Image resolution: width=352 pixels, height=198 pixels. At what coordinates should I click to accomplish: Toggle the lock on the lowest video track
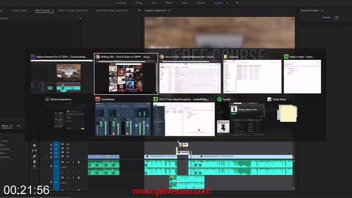tap(51, 157)
